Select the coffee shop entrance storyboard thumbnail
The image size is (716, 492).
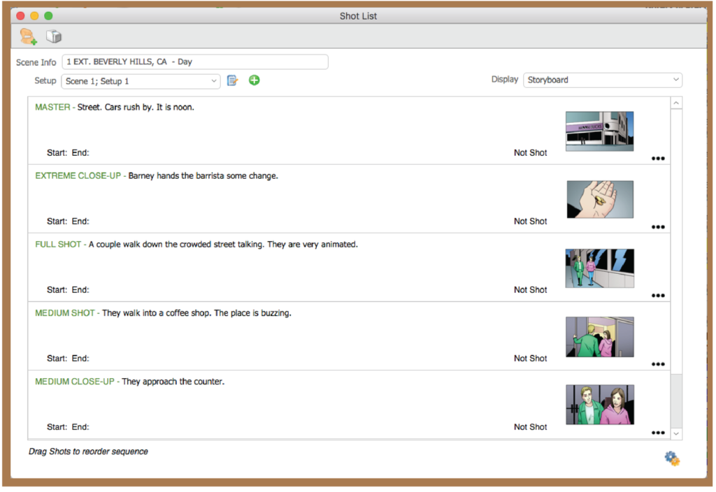coord(599,337)
